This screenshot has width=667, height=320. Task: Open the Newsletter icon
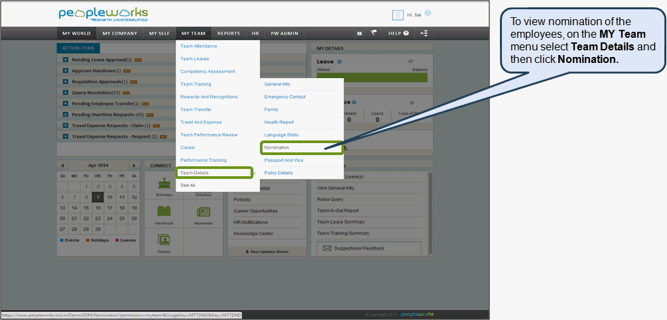(x=203, y=212)
